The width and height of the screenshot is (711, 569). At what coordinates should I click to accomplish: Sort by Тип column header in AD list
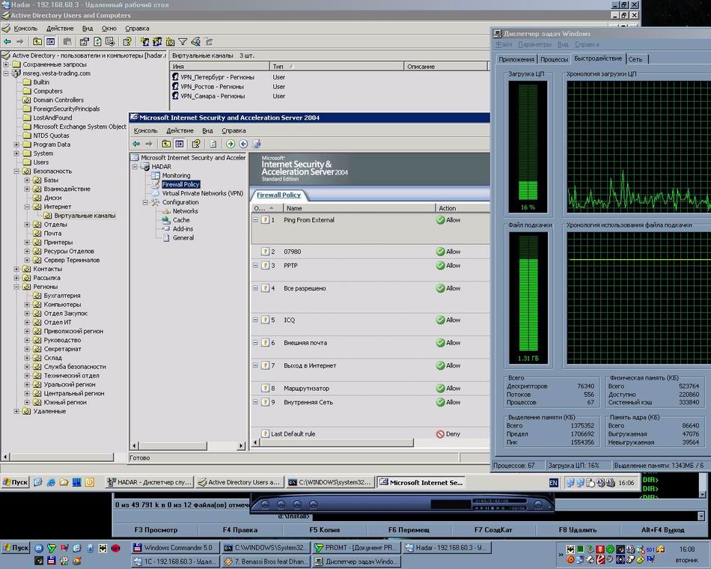[337, 66]
